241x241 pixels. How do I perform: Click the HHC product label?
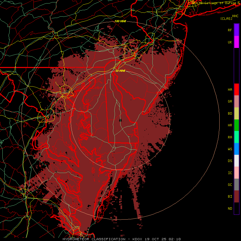point(235,16)
